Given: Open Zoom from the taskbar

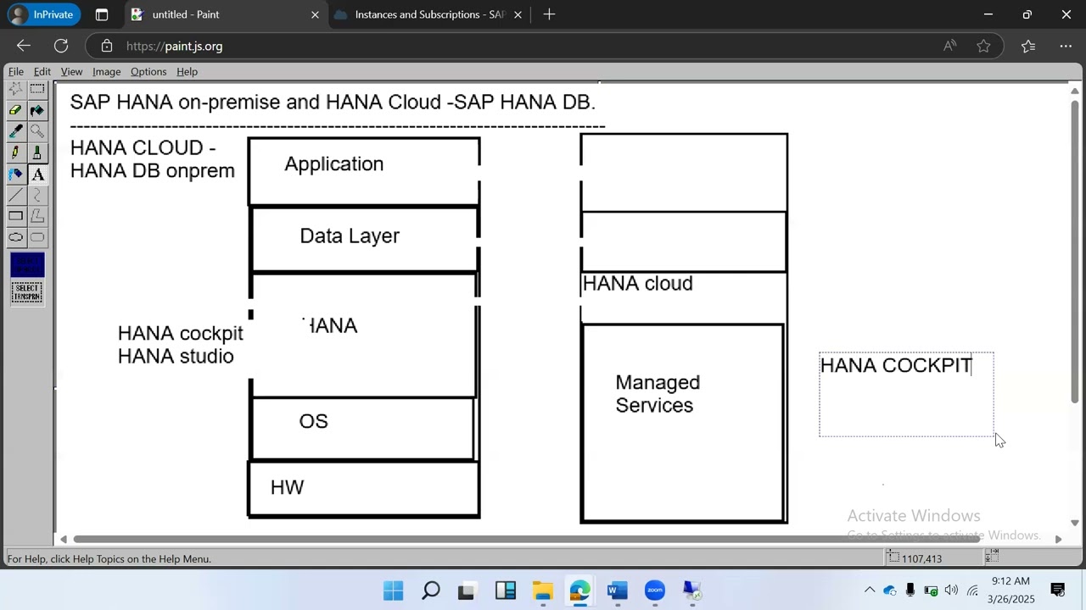Looking at the screenshot, I should tap(655, 591).
